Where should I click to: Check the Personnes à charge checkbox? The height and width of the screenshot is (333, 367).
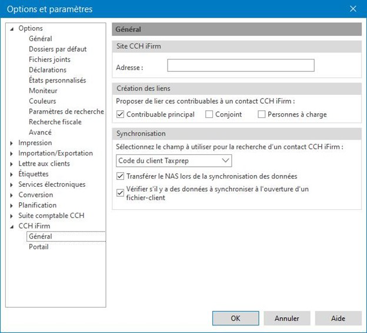click(x=261, y=114)
